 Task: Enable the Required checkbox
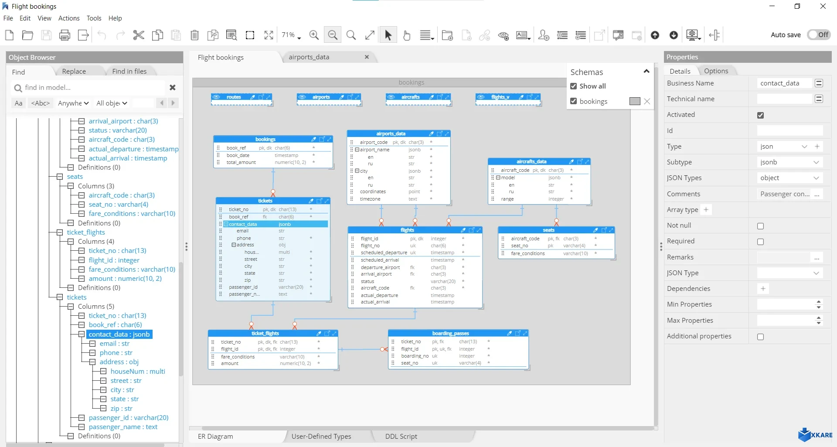761,242
